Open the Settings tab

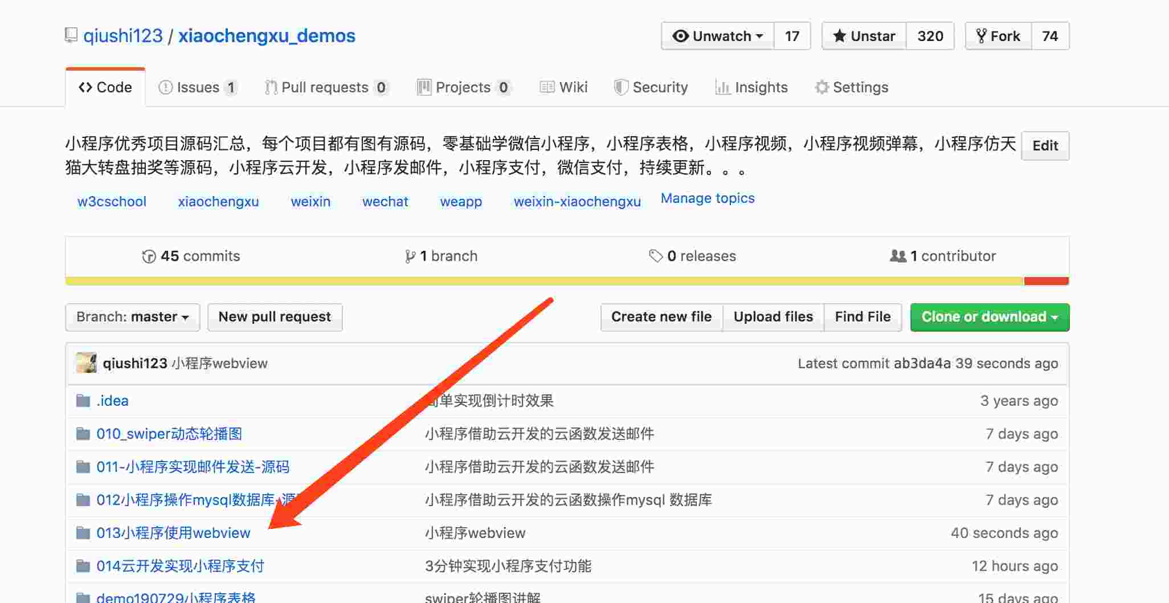(852, 87)
